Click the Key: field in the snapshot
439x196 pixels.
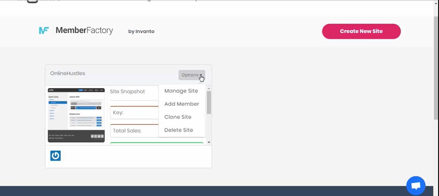[x=135, y=113]
